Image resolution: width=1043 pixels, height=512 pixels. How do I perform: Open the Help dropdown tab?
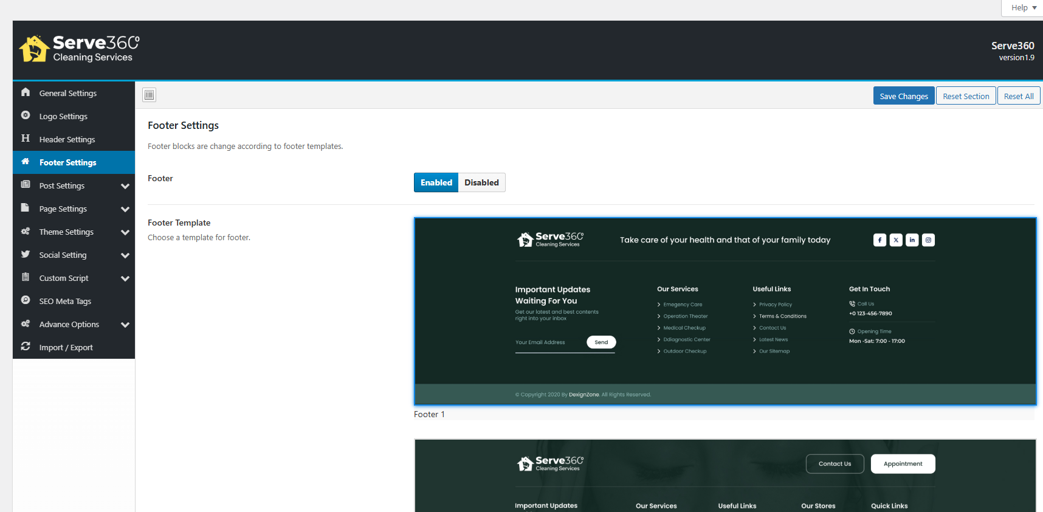tap(1024, 8)
